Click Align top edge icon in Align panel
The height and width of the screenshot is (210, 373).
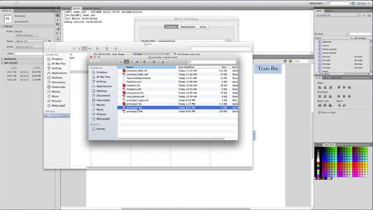pyautogui.click(x=339, y=87)
